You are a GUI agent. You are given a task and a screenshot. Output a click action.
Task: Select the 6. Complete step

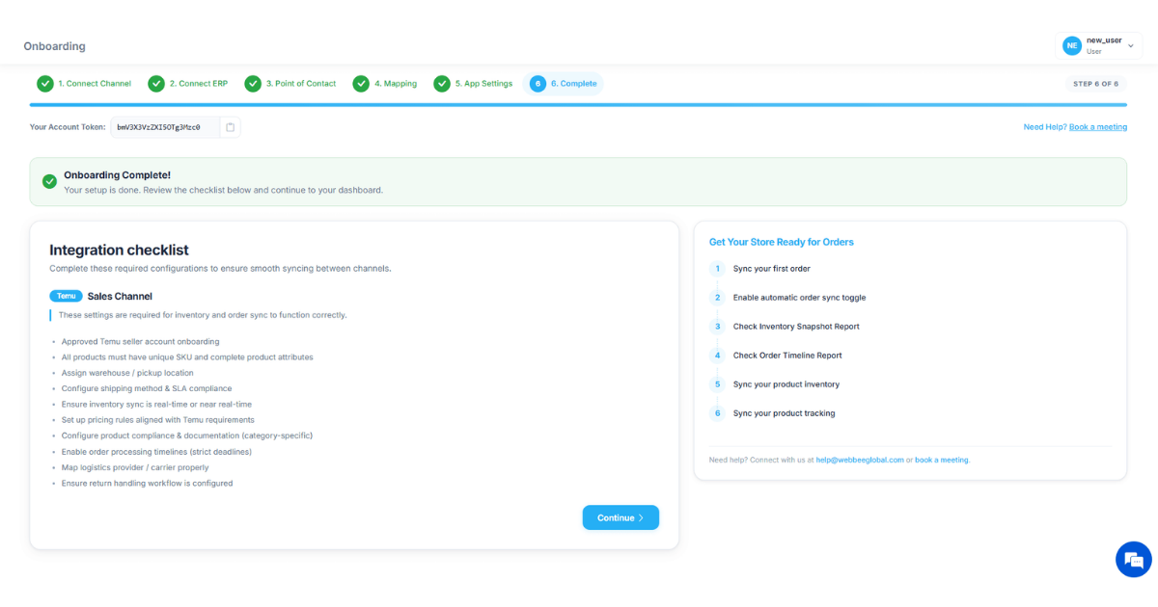[564, 84]
